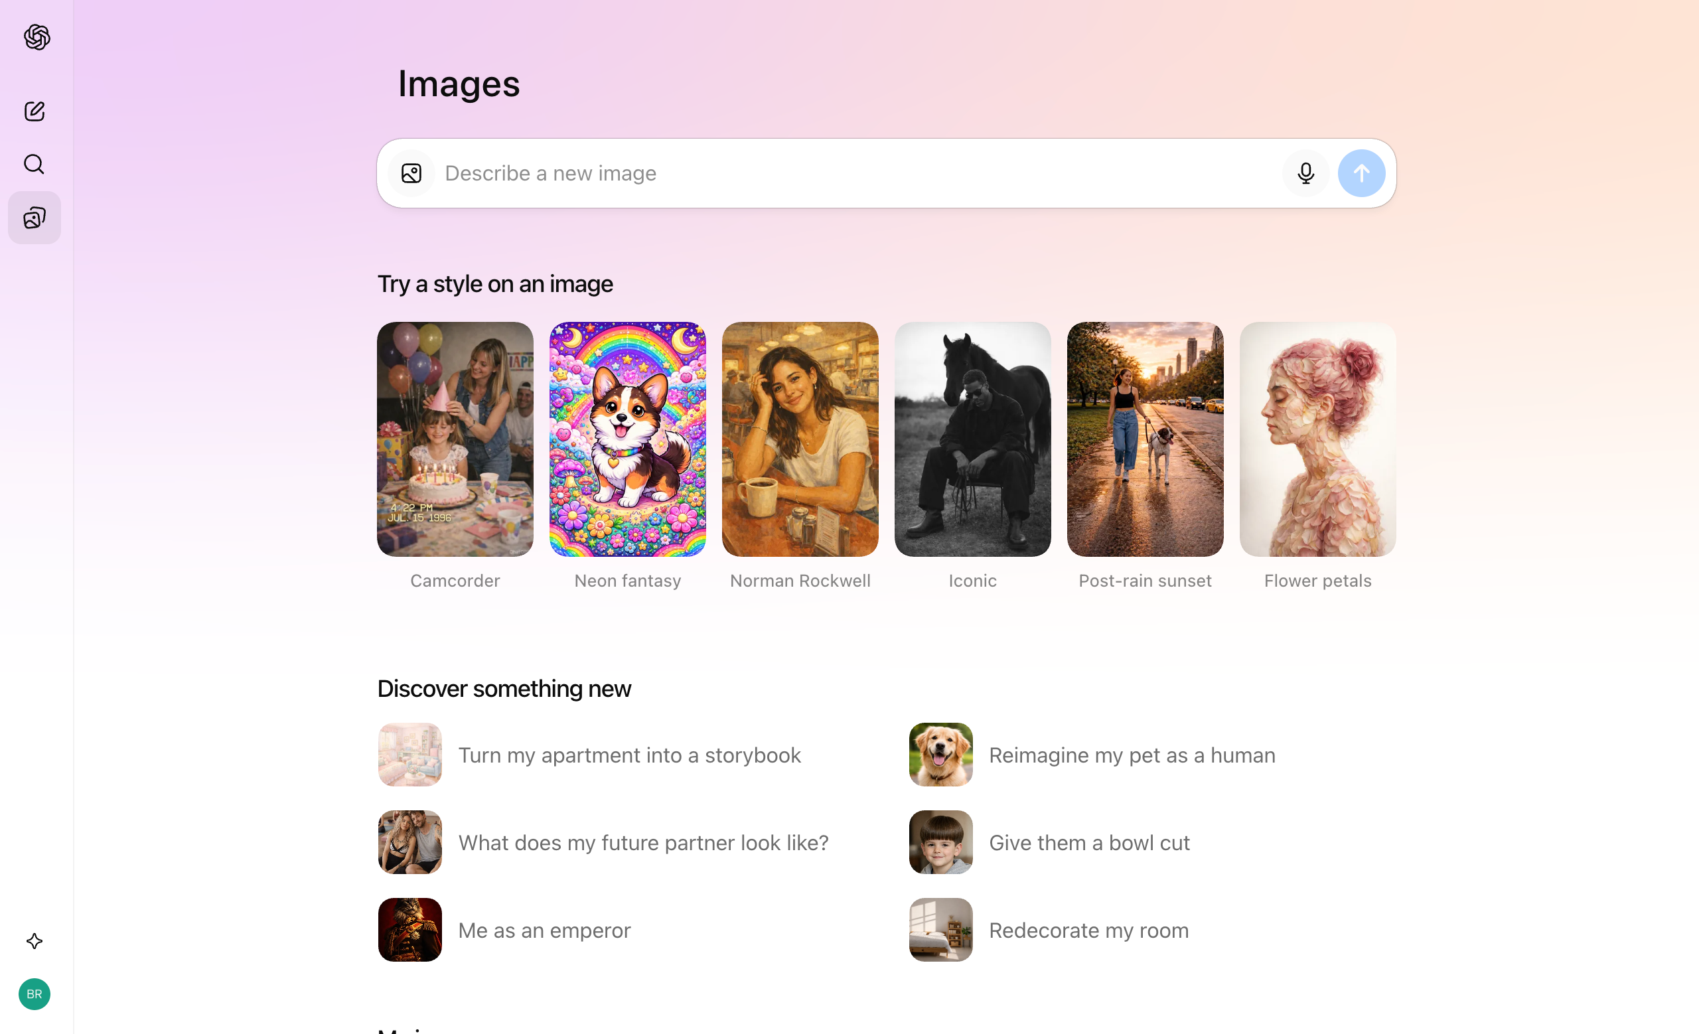Click the 'Flower petals' label
The image size is (1699, 1034).
(1318, 581)
